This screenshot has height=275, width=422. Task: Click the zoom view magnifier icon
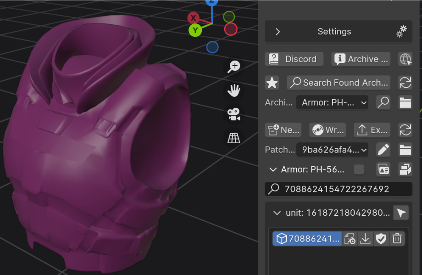234,67
